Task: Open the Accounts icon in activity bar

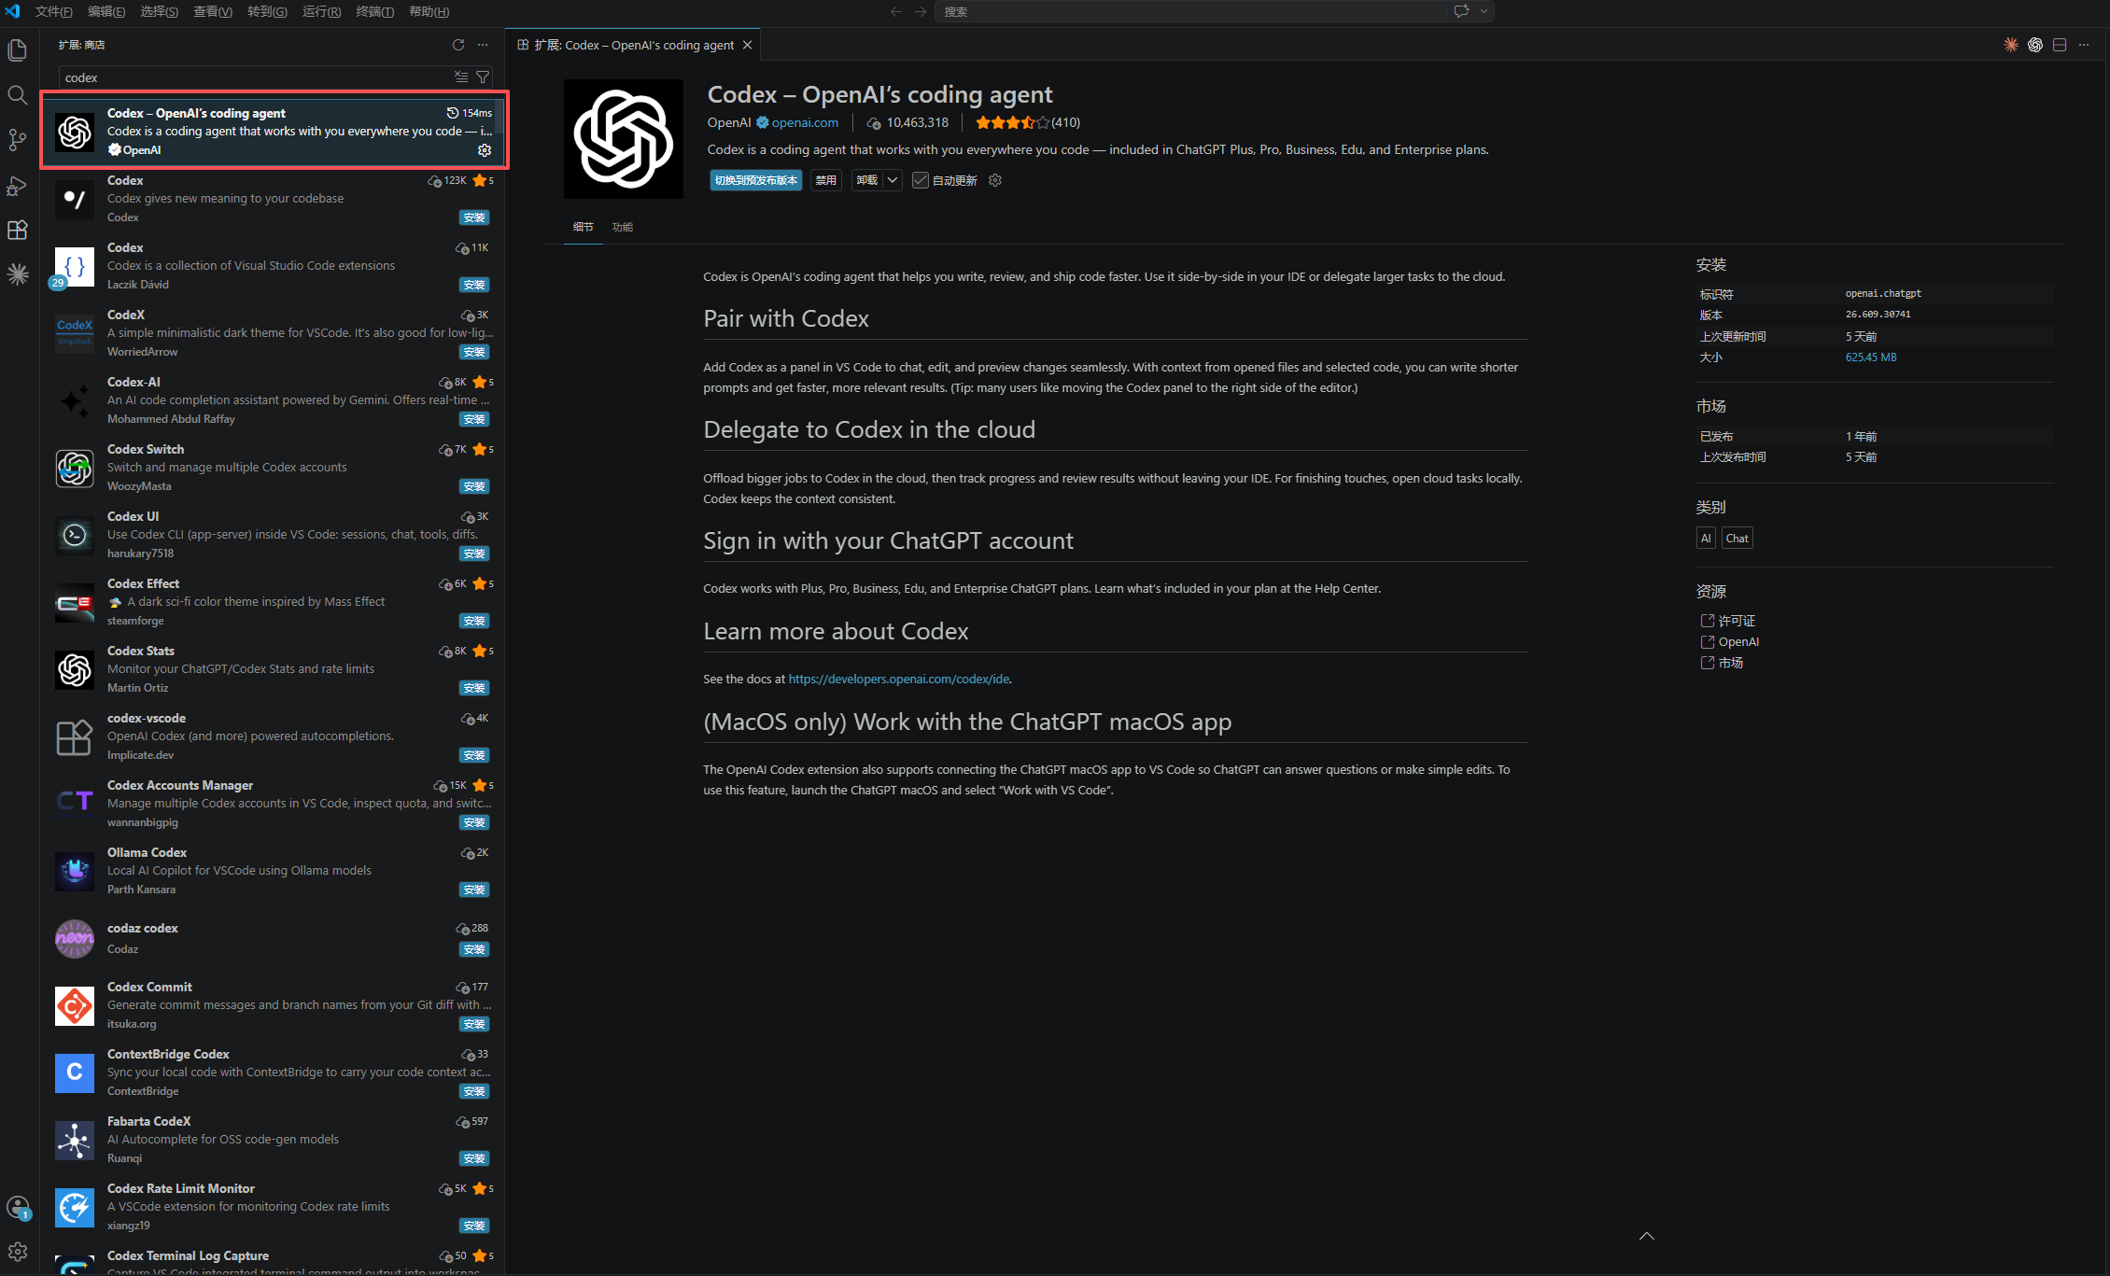Action: [x=18, y=1207]
